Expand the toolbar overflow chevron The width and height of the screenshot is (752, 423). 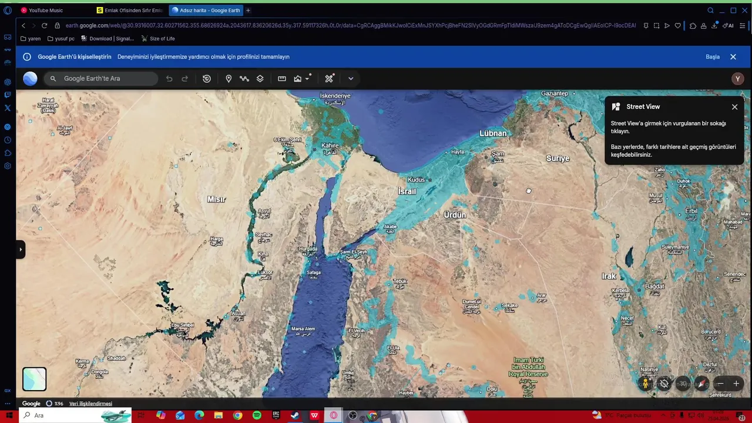[351, 79]
